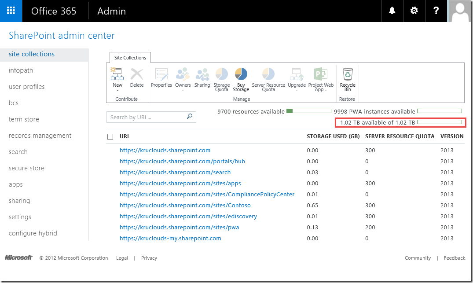Click the resources available progress bar

point(308,111)
